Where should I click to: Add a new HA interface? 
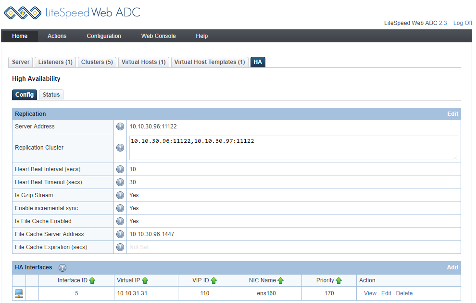[x=452, y=267]
